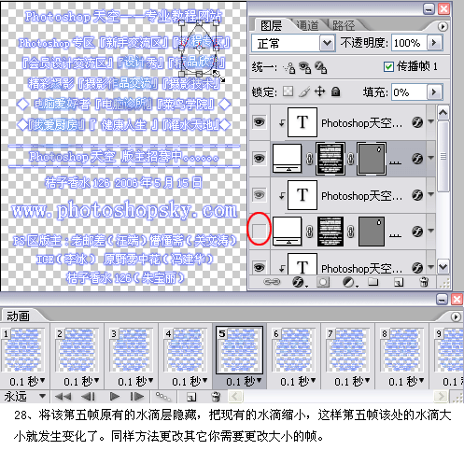
Task: Click the lock position move icon
Action: tap(319, 91)
